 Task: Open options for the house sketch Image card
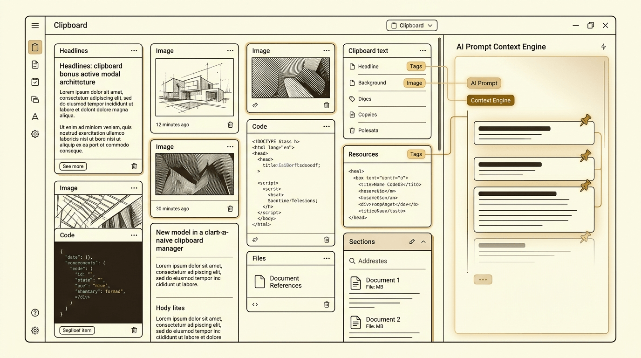230,51
